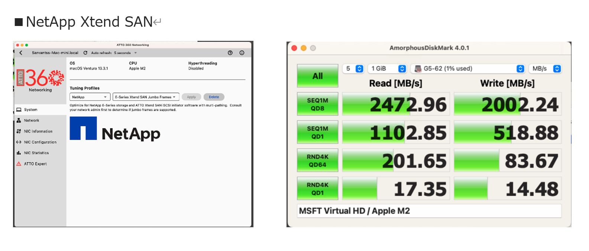Click the Auto refresh reload icon
589x251 pixels.
pos(85,53)
